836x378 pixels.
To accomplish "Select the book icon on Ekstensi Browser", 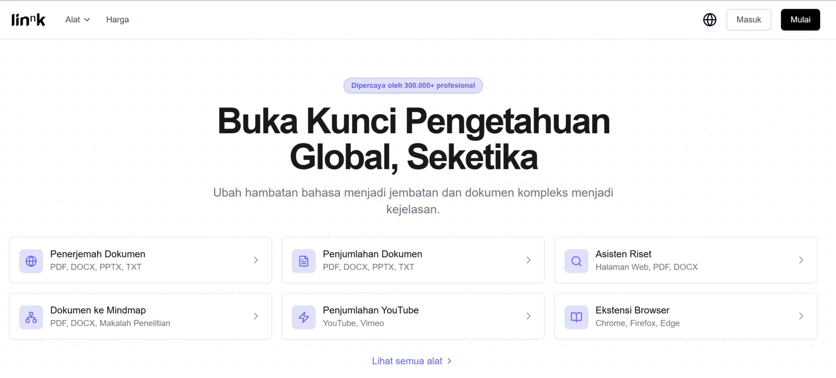I will [576, 317].
